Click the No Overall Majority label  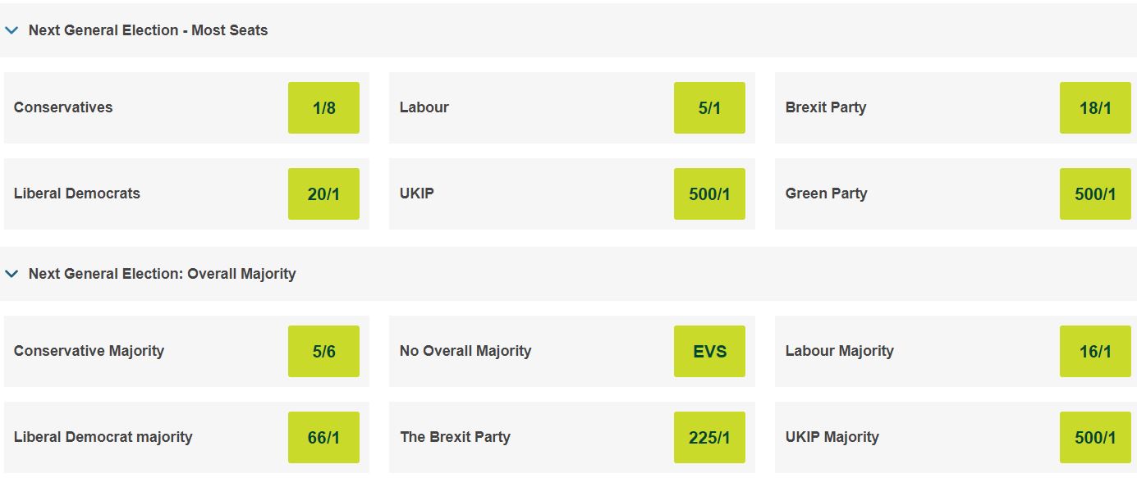[465, 351]
